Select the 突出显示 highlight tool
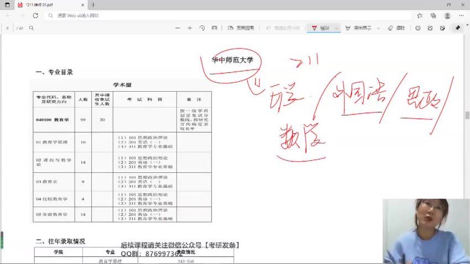This screenshot has height=264, width=470. pyautogui.click(x=358, y=28)
